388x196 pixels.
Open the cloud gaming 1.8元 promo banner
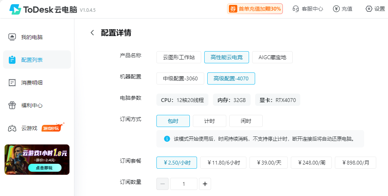37,160
